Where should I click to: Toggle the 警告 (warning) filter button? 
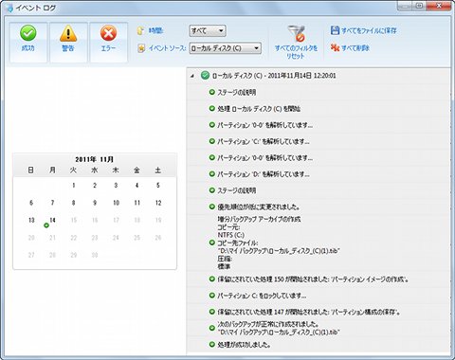tap(68, 42)
